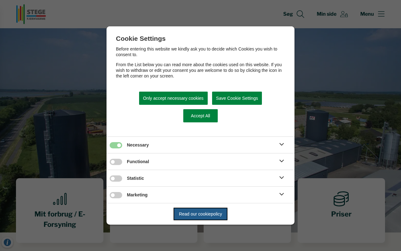
Task: Click the cookie info icon bottom-left
Action: tap(7, 242)
